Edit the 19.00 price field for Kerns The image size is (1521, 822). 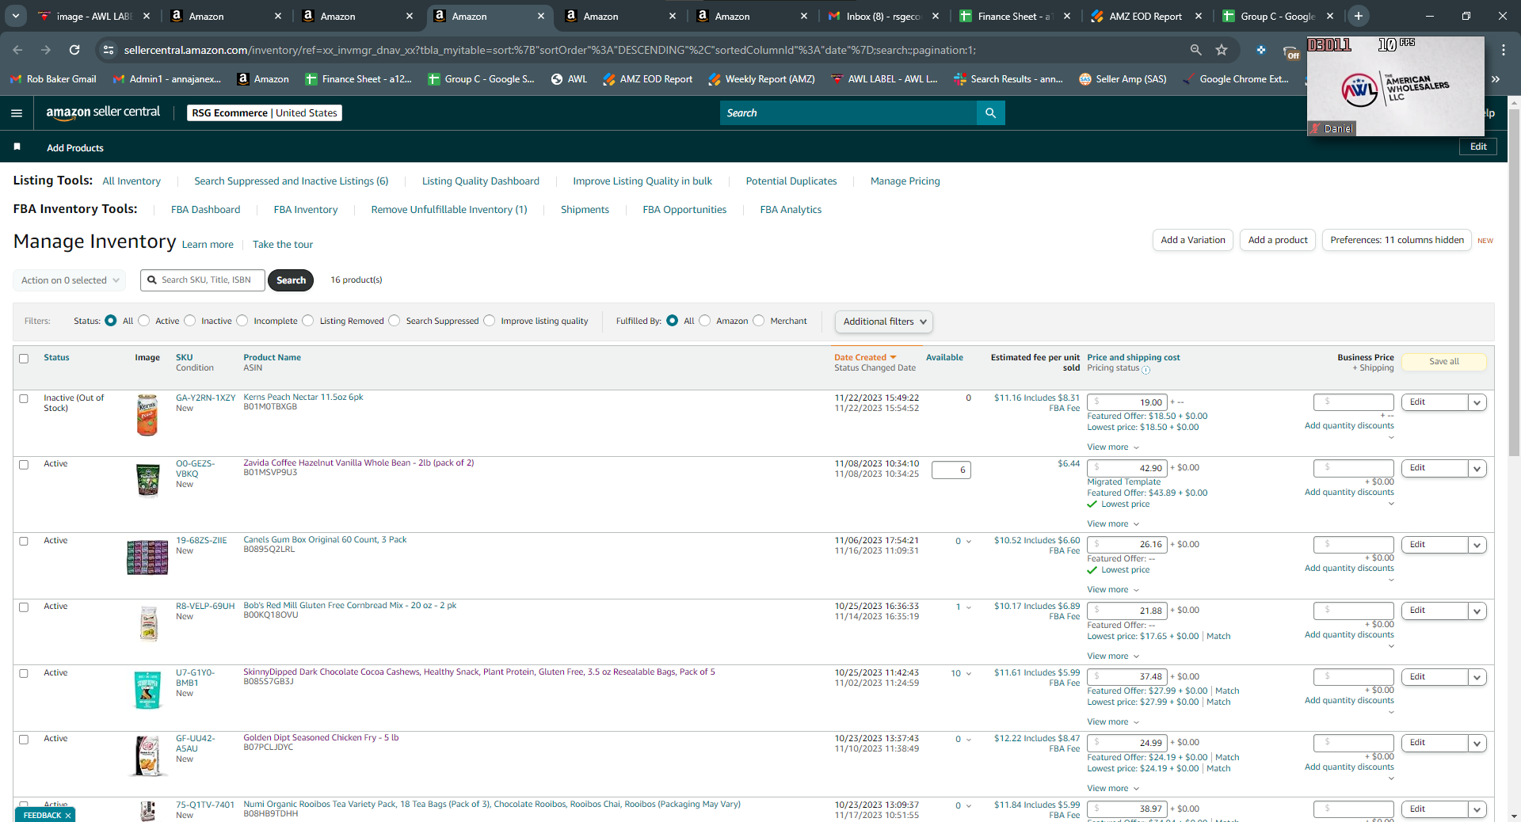(1126, 402)
